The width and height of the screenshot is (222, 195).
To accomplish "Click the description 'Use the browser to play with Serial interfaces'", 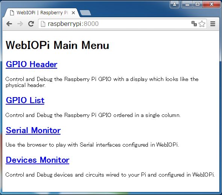I will tap(63, 145).
